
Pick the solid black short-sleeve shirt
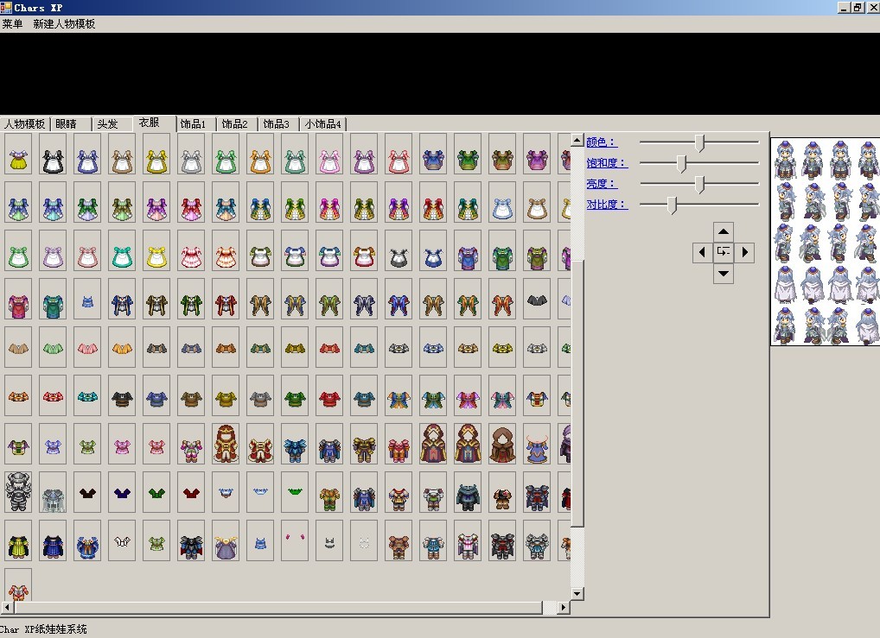point(87,492)
